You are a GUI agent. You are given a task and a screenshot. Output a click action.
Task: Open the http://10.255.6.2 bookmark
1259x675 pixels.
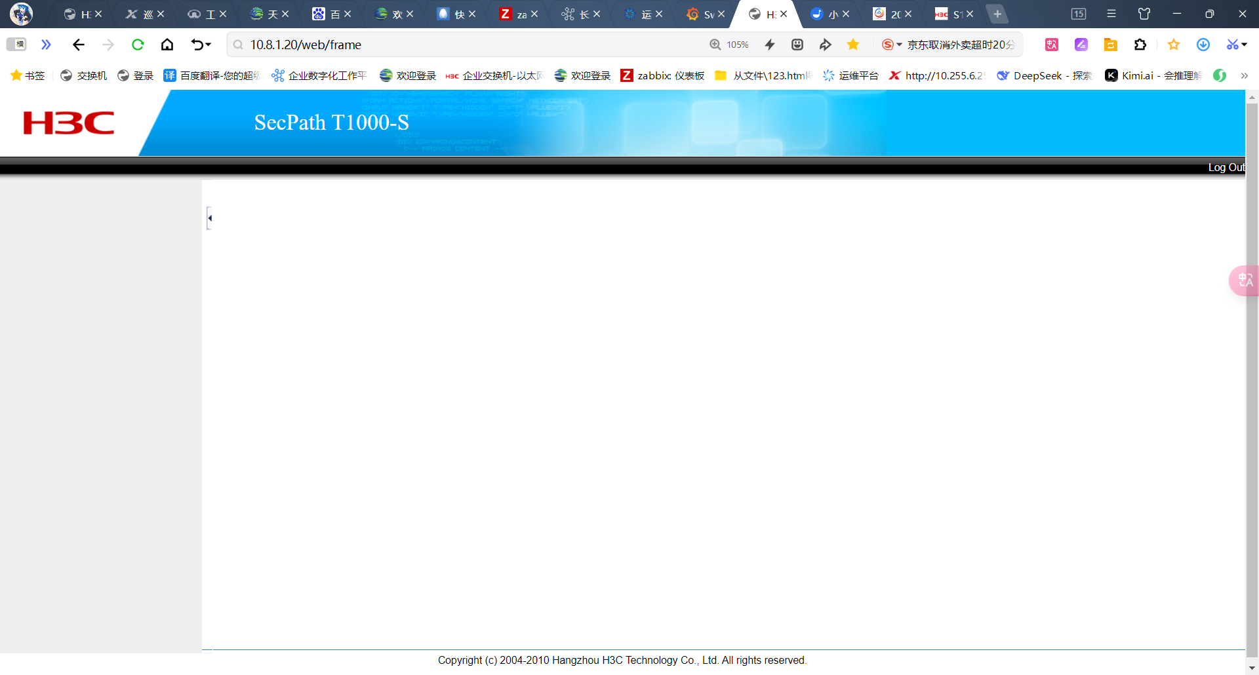pos(936,75)
